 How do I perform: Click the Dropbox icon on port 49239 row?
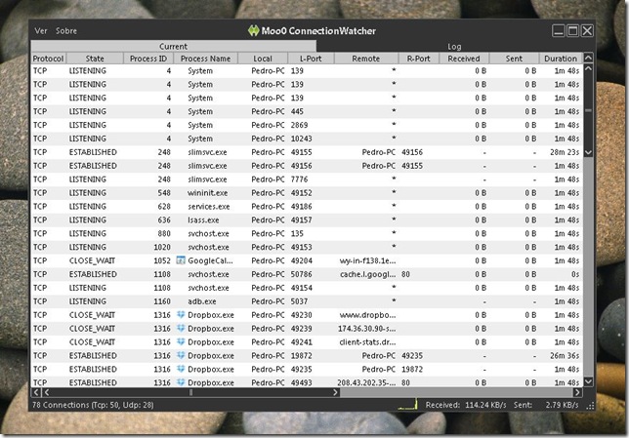click(x=181, y=328)
